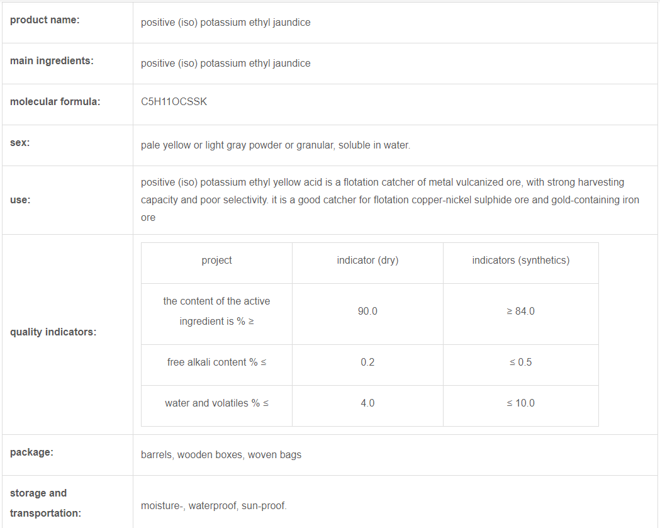Click the "project" column header cell

(216, 261)
